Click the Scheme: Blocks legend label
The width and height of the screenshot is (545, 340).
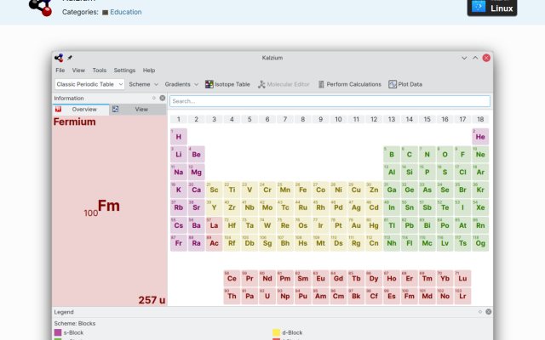tap(75, 323)
